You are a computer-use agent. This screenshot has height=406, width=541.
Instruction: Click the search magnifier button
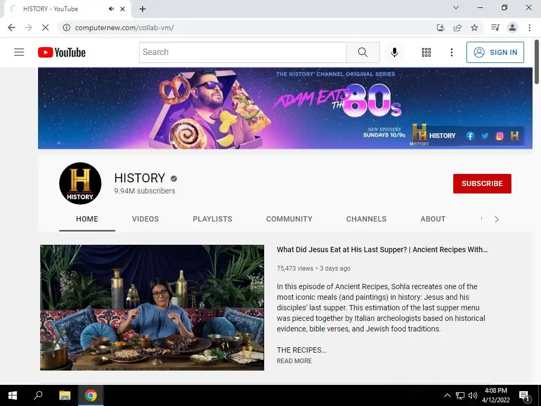point(362,52)
